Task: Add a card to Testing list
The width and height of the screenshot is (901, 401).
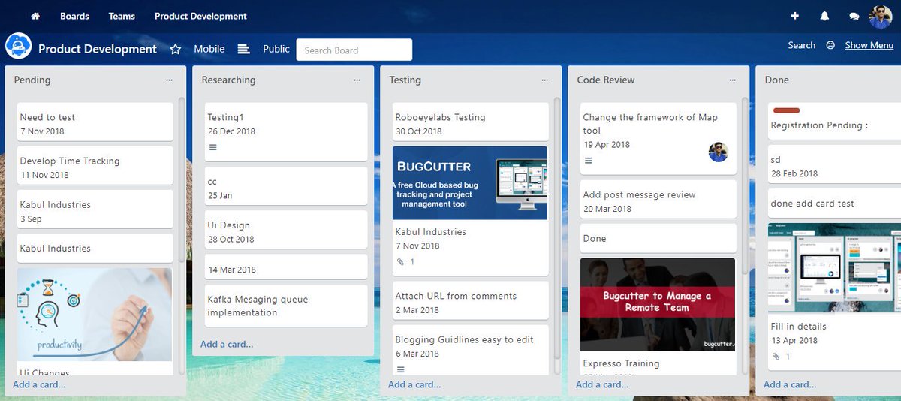Action: [414, 384]
